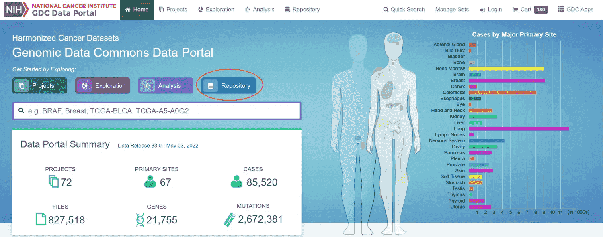Select the Lung bar in the chart
This screenshot has width=603, height=237.
click(x=519, y=129)
